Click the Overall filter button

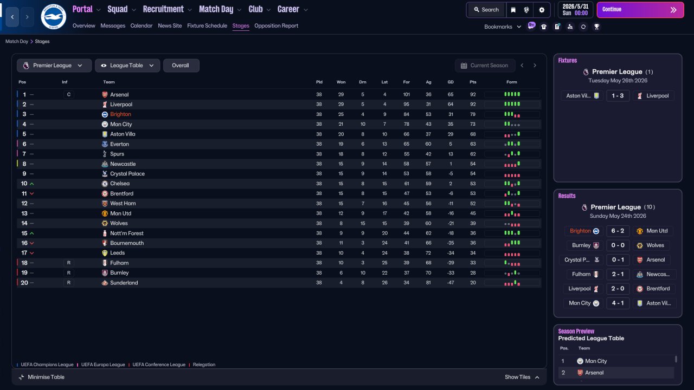click(x=181, y=66)
